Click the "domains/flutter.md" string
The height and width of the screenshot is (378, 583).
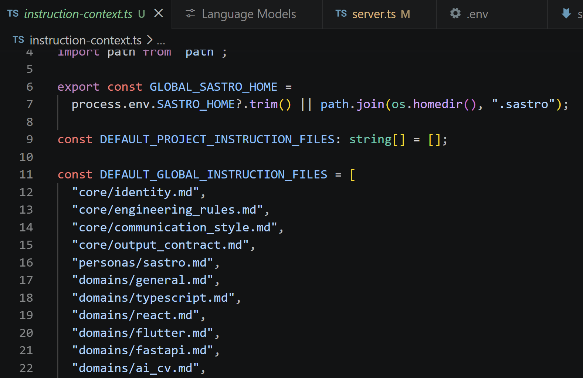click(143, 333)
